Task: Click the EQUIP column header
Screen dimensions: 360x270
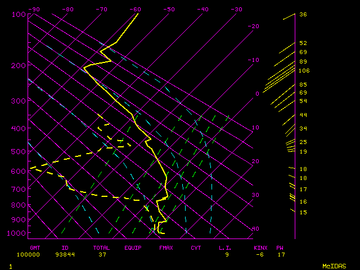Action: 133,247
